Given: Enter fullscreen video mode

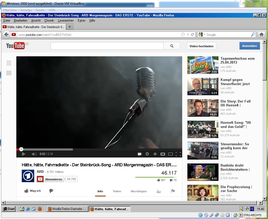Looking at the screenshot, I should pos(178,154).
